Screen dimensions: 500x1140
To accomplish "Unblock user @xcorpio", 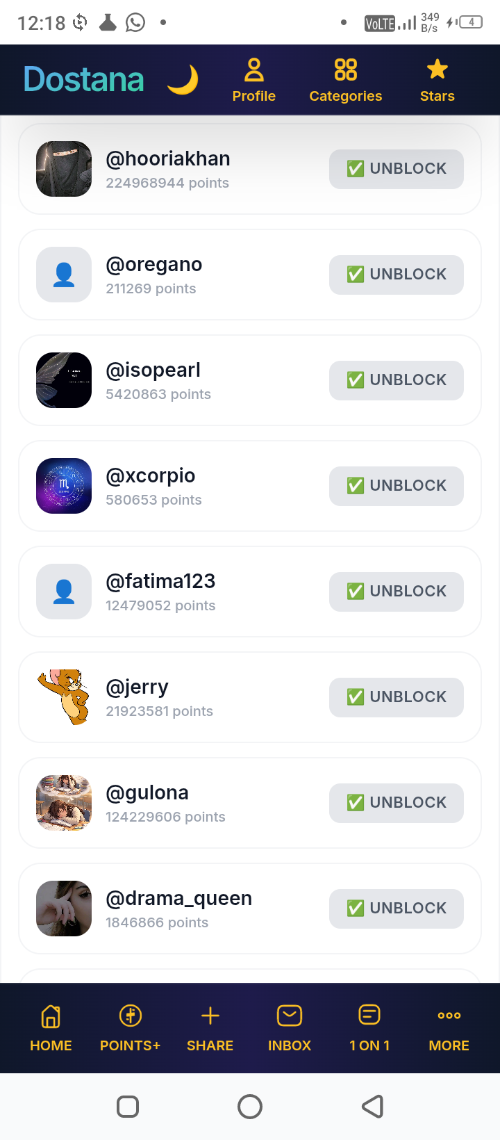I will (x=397, y=486).
